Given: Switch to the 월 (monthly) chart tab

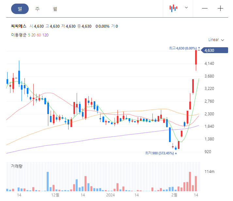Looking at the screenshot, I should [x=55, y=9].
